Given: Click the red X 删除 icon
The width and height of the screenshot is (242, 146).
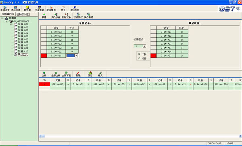Looking at the screenshot, I should tap(78, 74).
